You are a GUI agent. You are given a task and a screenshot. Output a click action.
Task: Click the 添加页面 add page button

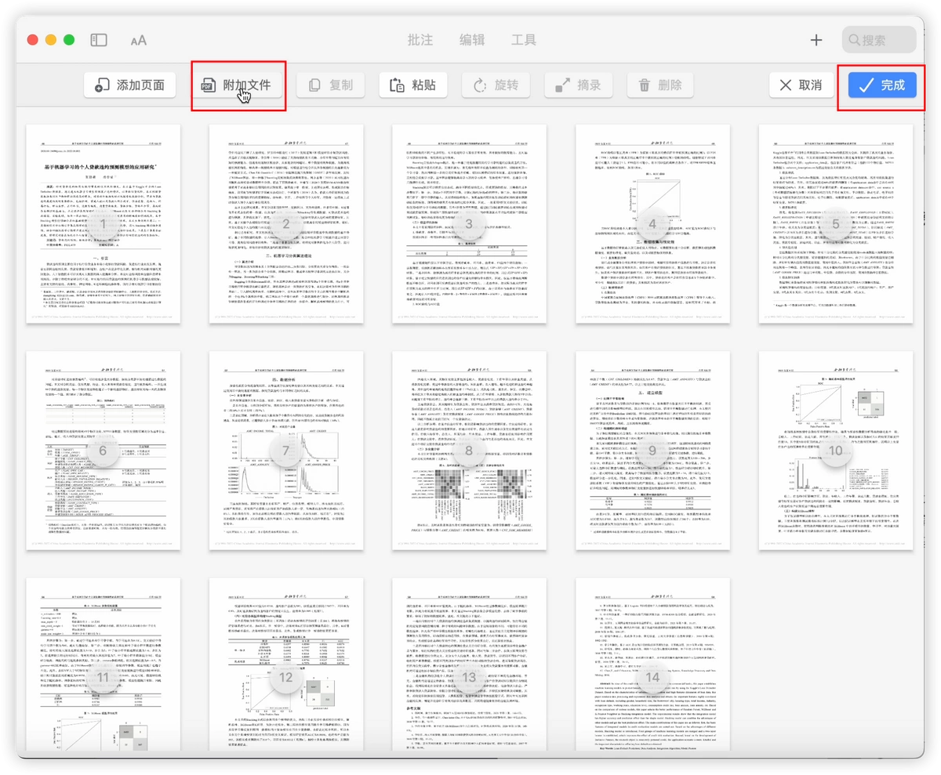130,85
